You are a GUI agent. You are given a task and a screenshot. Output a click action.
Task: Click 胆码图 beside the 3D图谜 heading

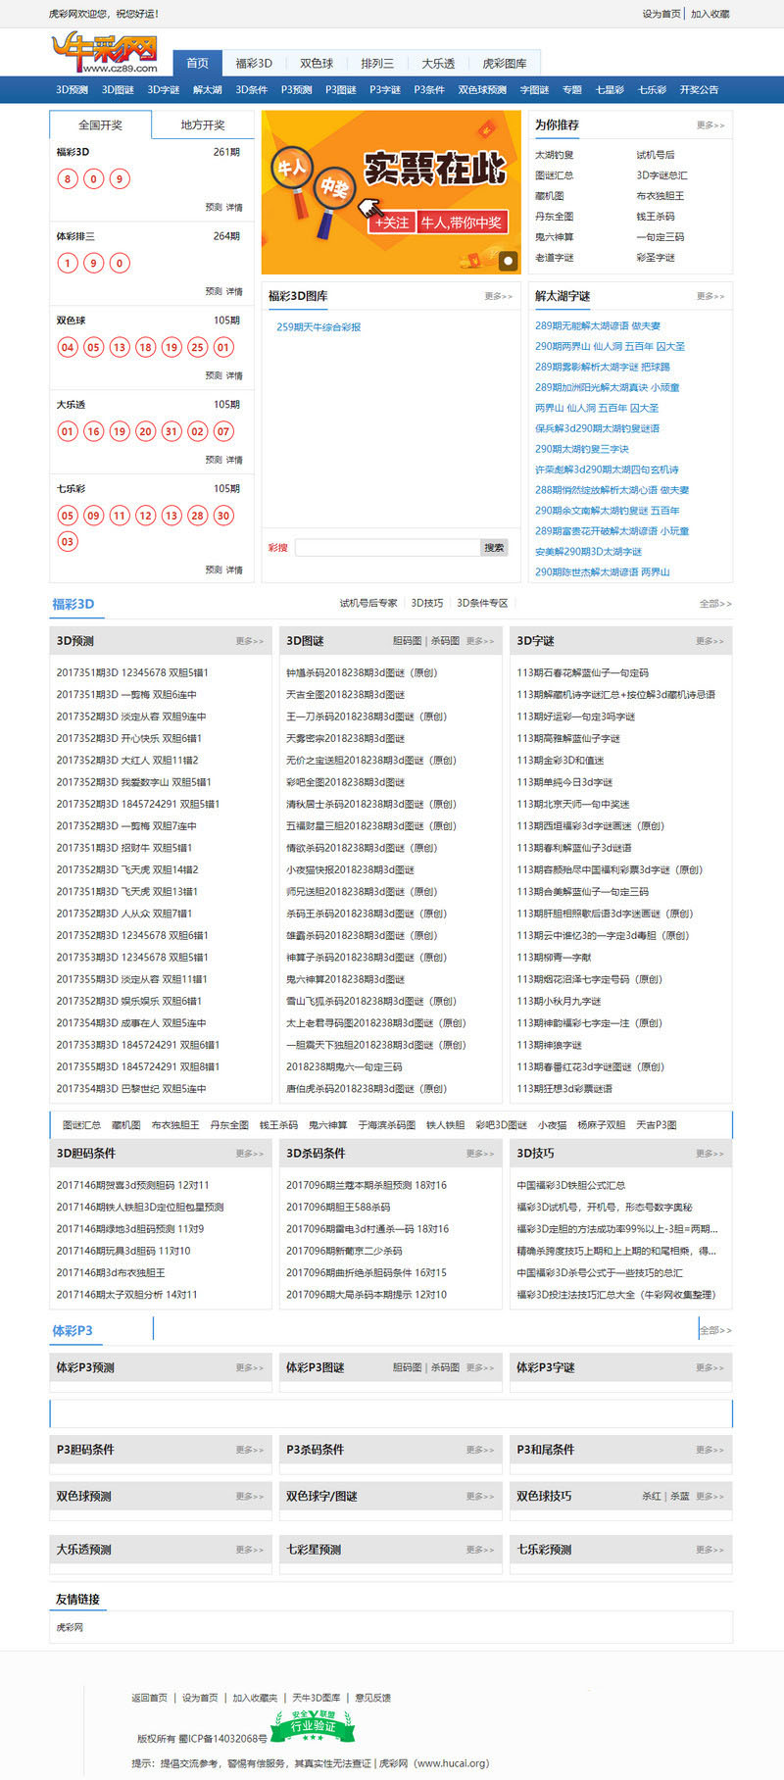coord(407,641)
